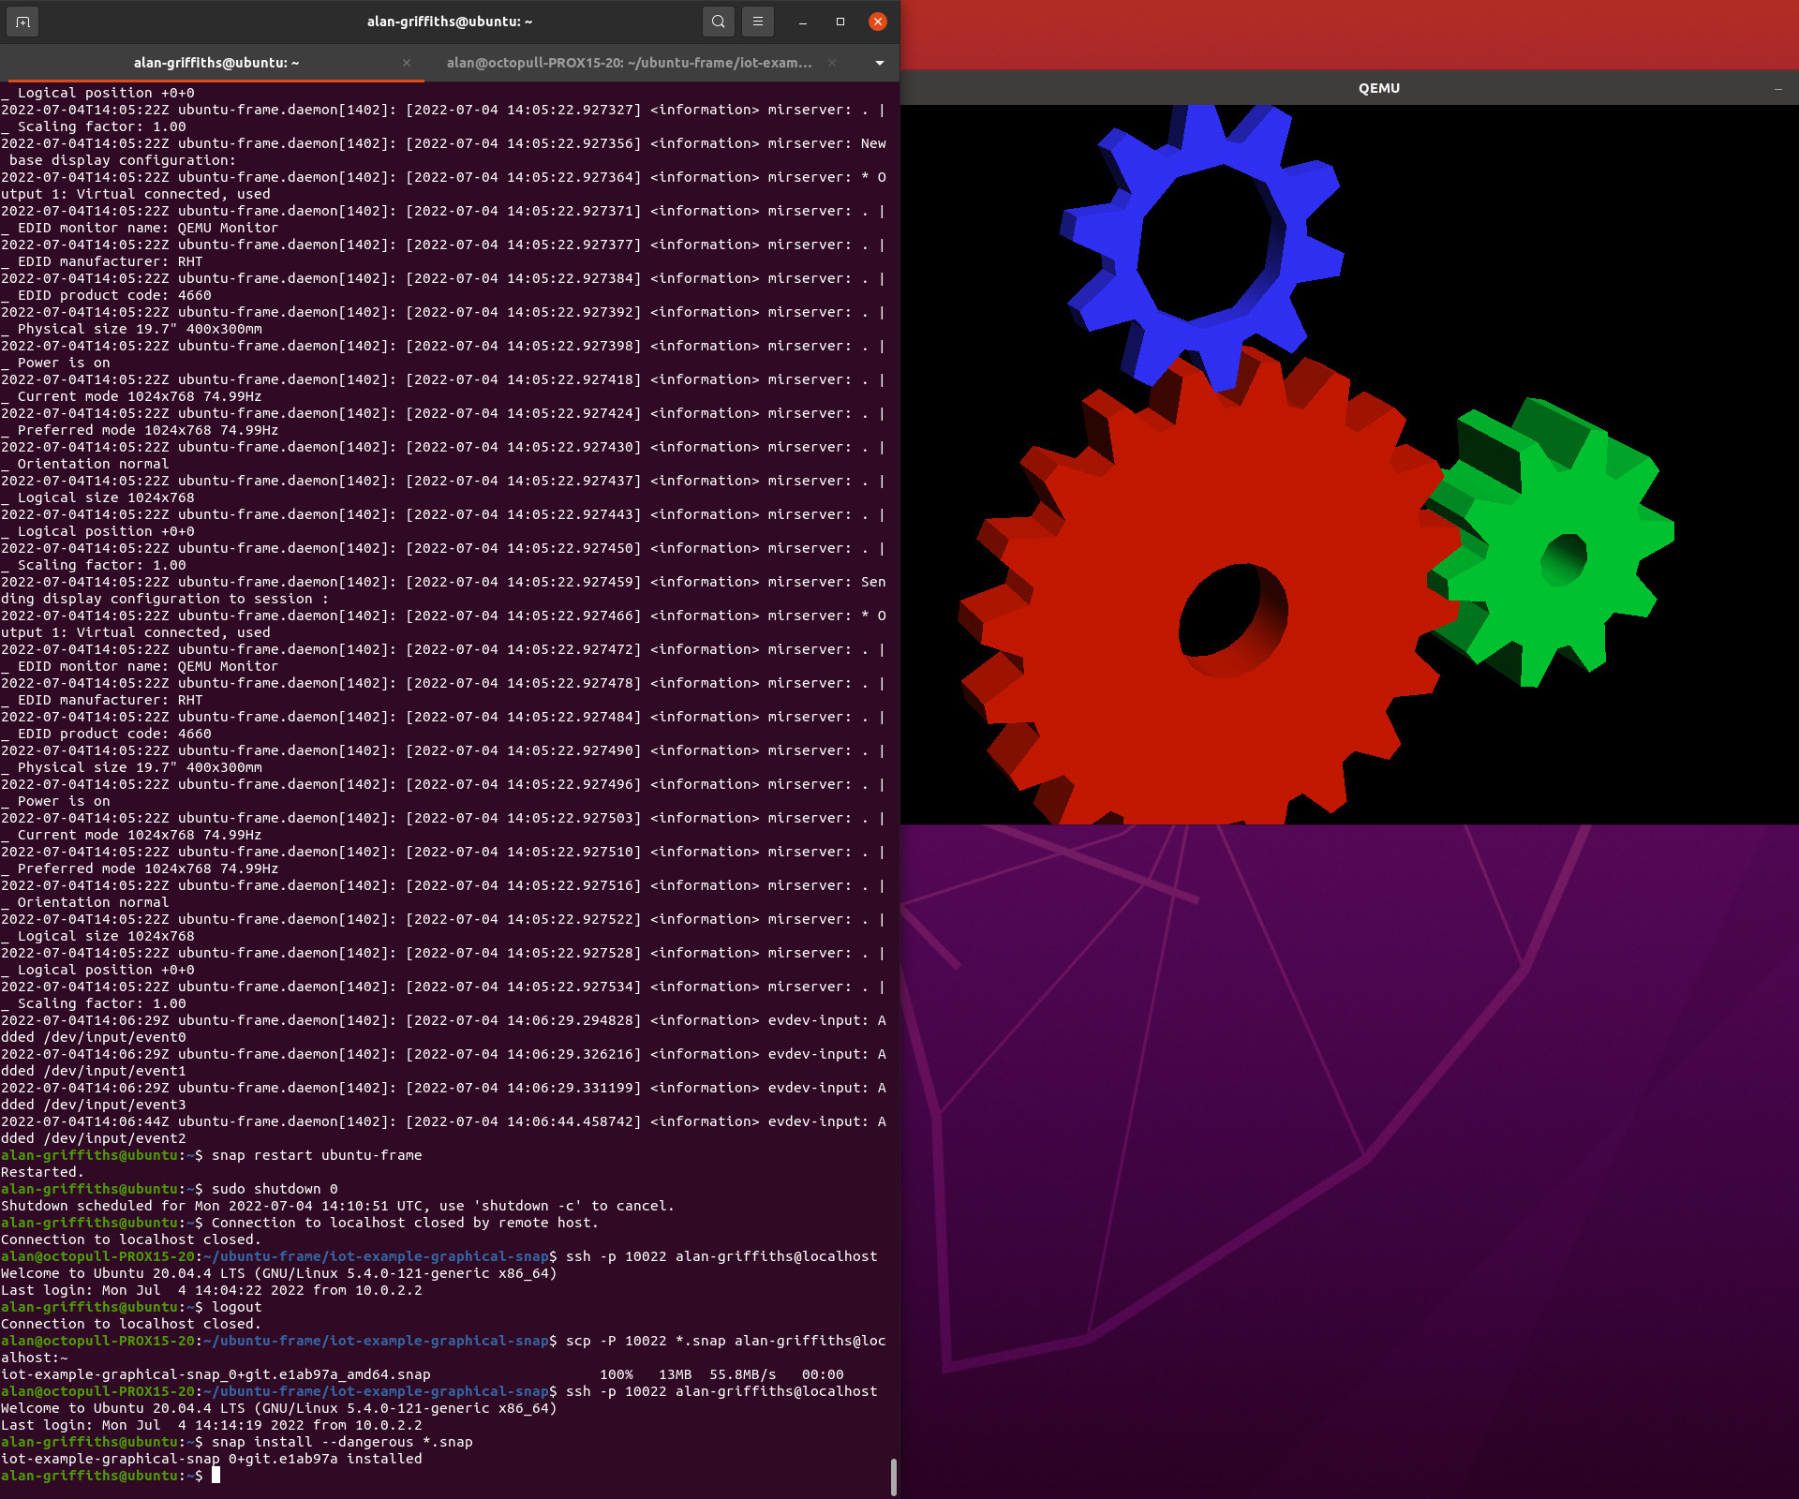Open the terminal hamburger menu

(x=758, y=21)
